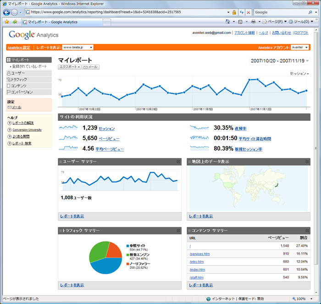
Task: Click the Google search input box
Action: (281, 12)
